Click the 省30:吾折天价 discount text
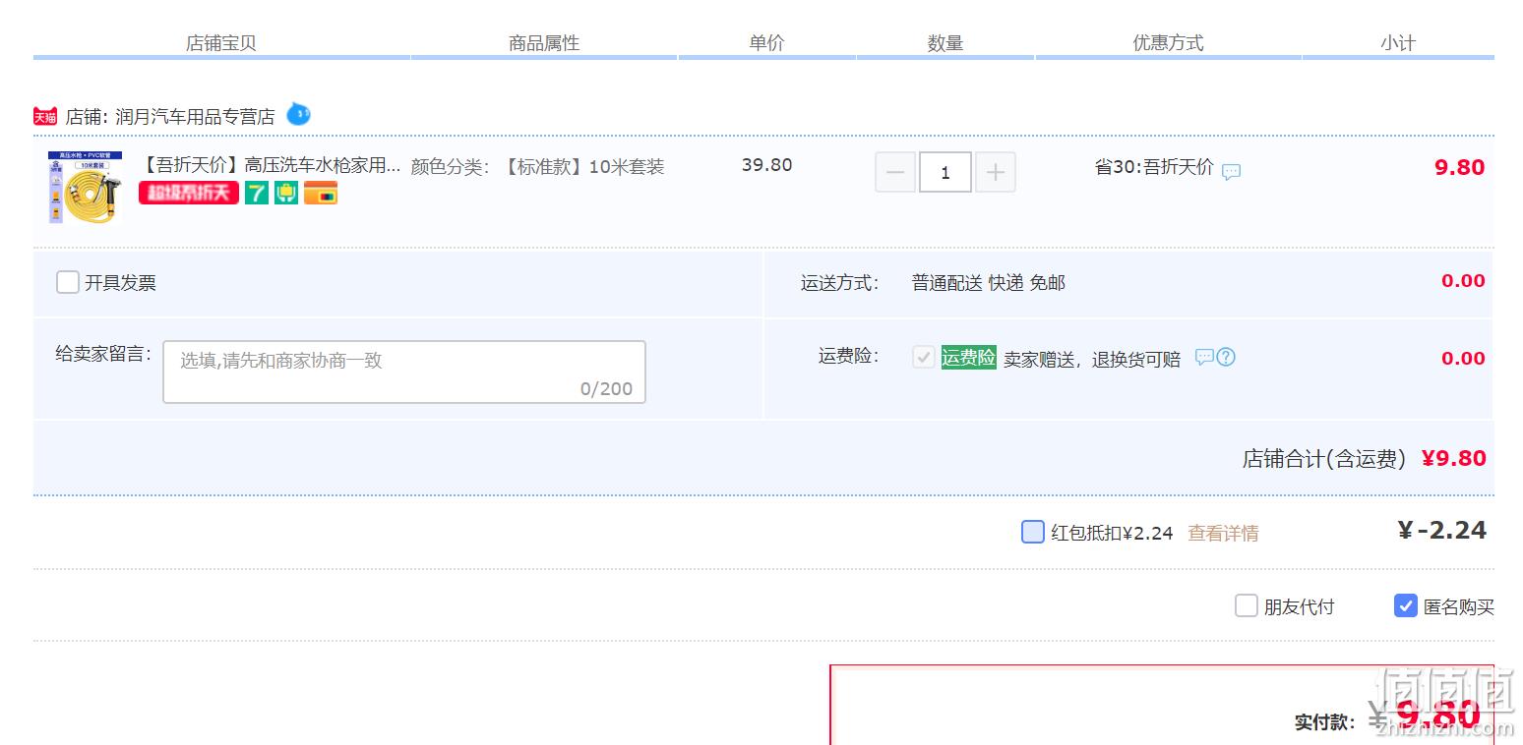 point(1154,167)
